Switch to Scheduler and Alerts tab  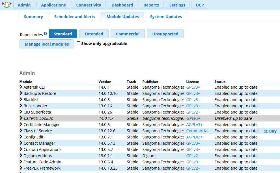pyautogui.click(x=75, y=16)
